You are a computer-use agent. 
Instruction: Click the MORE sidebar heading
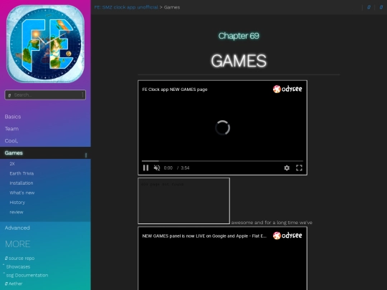[x=18, y=244]
